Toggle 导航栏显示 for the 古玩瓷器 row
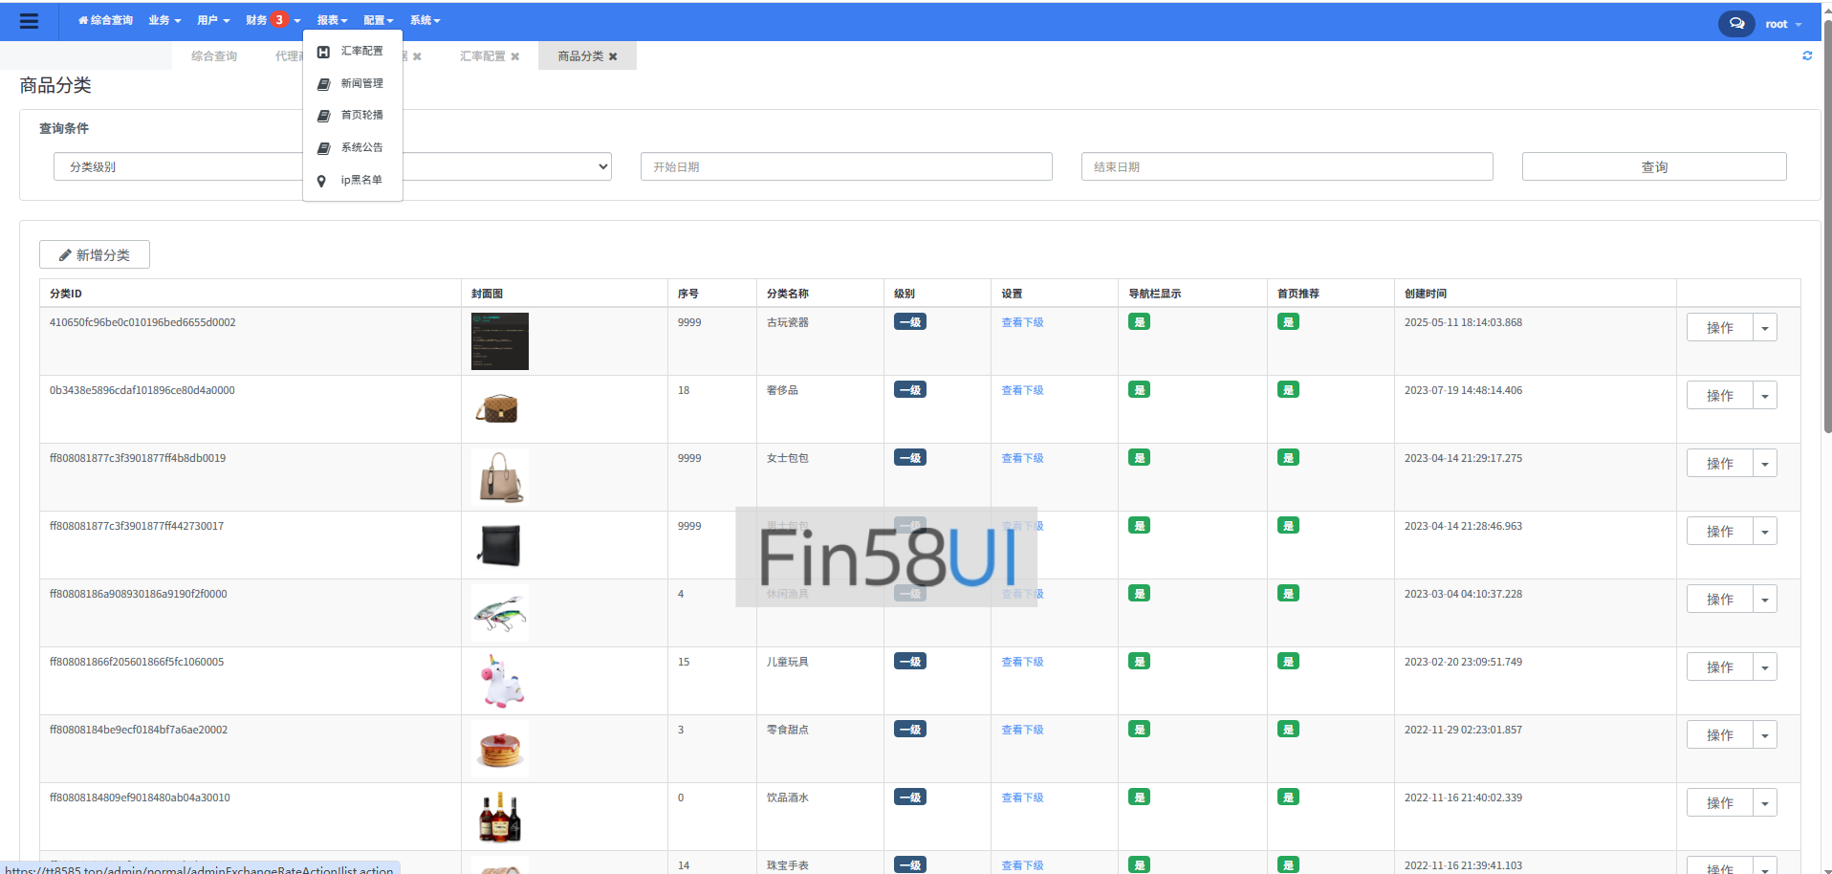This screenshot has width=1832, height=874. 1139,322
